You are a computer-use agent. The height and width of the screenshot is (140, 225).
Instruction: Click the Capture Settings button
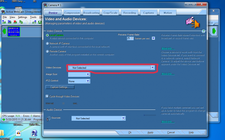(x=60, y=87)
